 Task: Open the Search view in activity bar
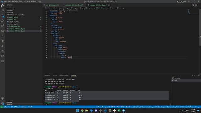(3, 11)
